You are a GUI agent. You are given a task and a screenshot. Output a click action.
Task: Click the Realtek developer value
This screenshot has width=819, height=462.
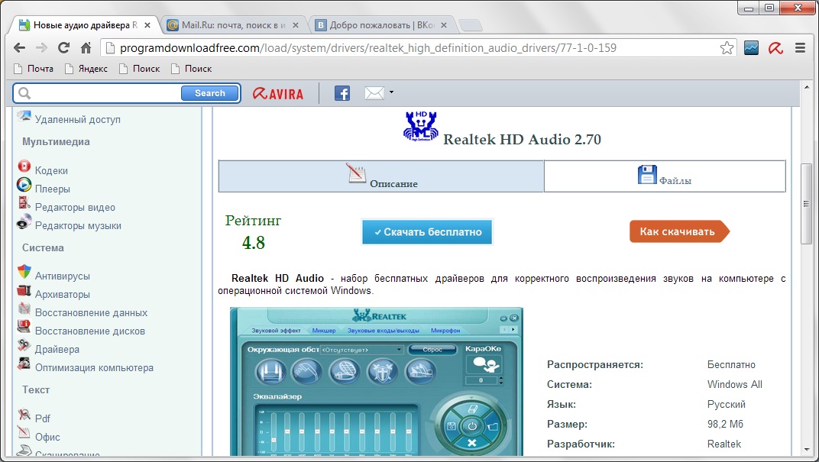(x=724, y=444)
